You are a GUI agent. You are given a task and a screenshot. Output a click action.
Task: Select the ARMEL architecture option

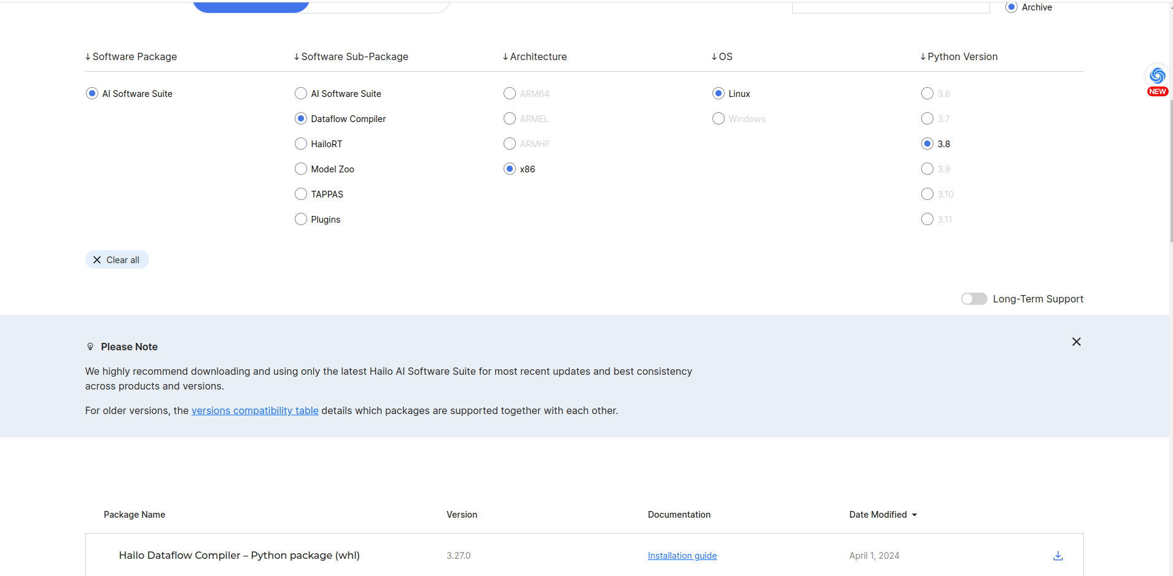pos(510,118)
